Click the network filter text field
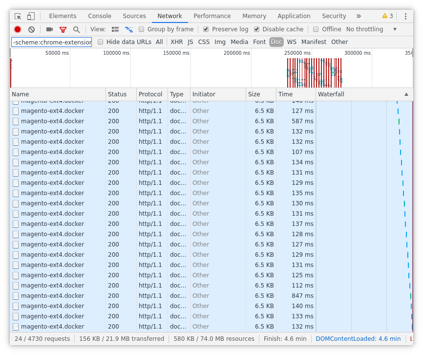The width and height of the screenshot is (423, 355). point(51,42)
